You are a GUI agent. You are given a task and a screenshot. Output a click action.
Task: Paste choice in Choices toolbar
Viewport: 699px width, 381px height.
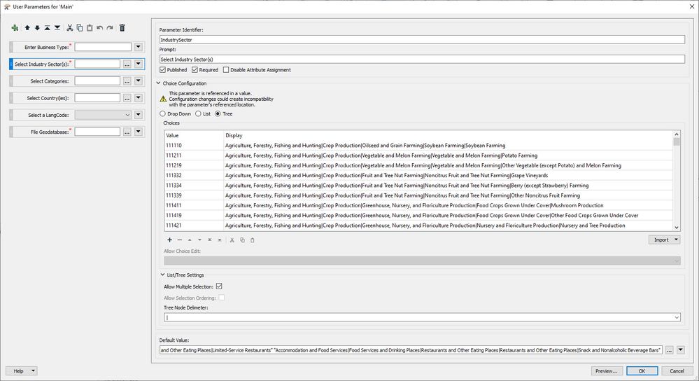coord(253,240)
